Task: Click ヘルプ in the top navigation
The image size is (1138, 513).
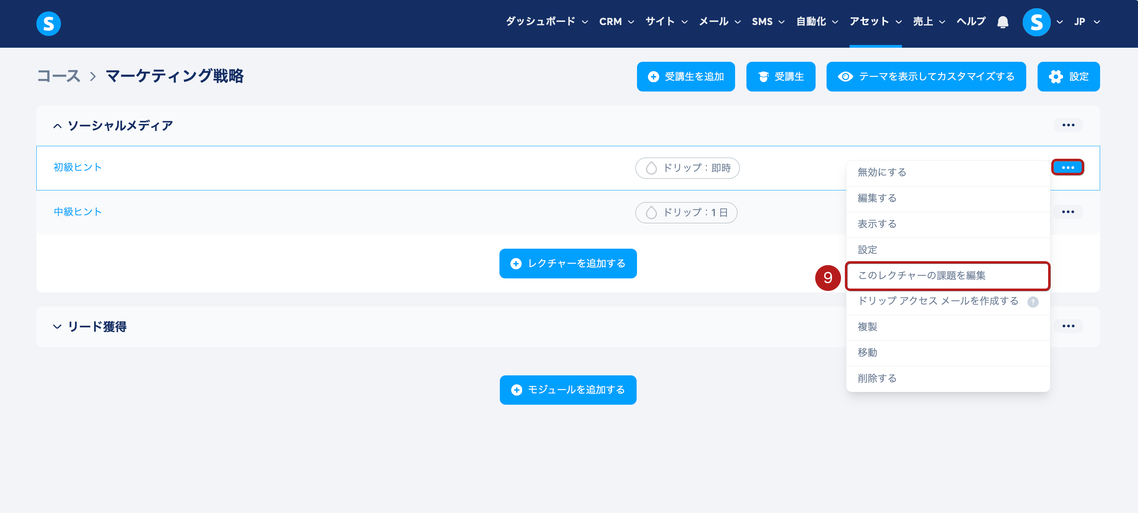Action: coord(971,21)
